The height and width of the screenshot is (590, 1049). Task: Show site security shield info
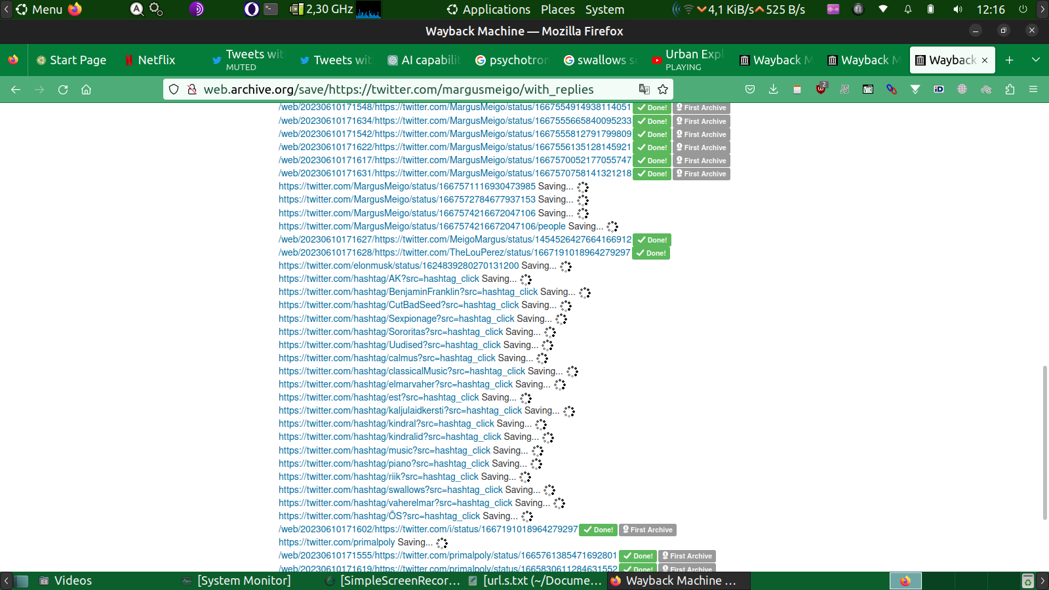(174, 89)
